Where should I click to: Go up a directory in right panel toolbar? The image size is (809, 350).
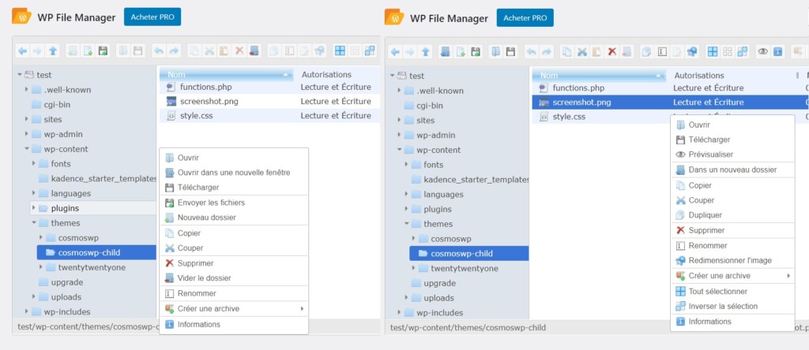(425, 52)
